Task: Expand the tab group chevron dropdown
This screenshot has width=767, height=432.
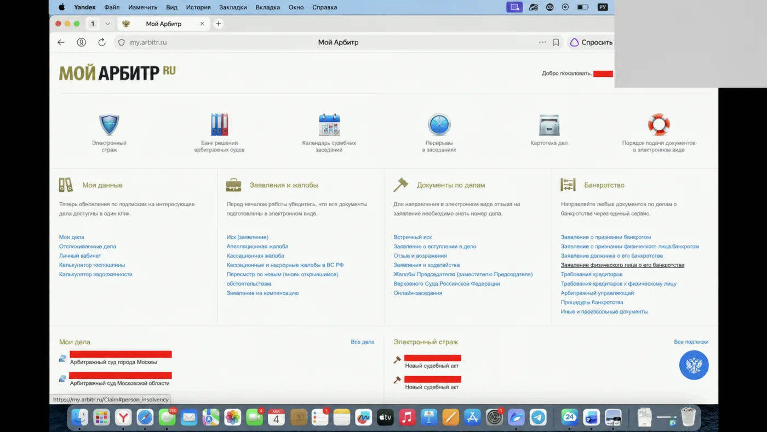Action: (x=107, y=24)
